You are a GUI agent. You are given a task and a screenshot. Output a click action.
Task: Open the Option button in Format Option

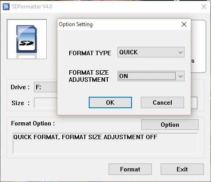[x=170, y=125]
